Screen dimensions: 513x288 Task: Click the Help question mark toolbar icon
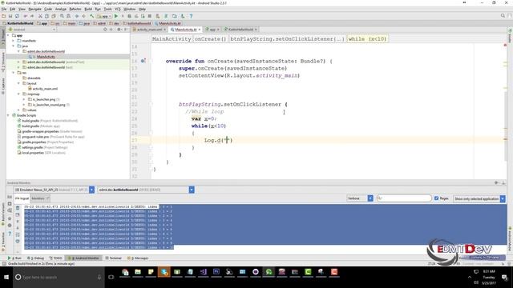(x=191, y=16)
